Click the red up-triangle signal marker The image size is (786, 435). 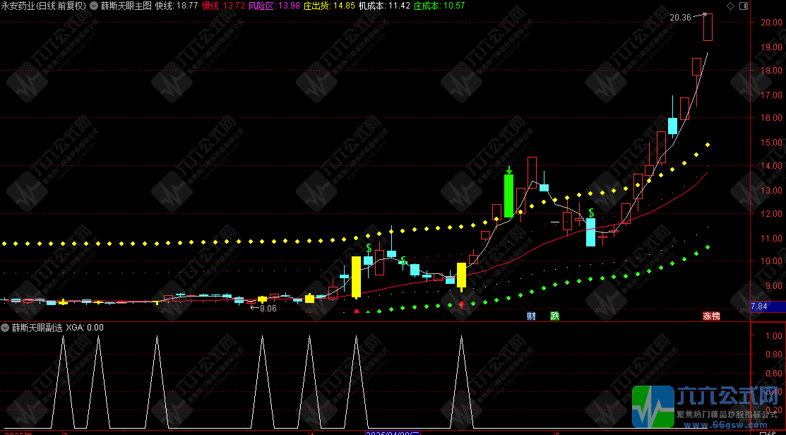357,311
